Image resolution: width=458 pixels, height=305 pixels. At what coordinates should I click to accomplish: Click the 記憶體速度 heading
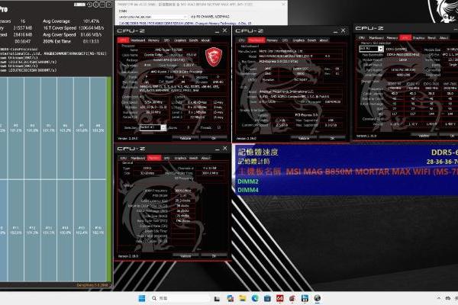(x=258, y=152)
